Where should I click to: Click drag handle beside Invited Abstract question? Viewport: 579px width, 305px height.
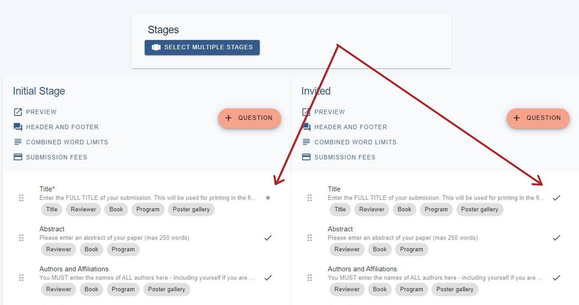pyautogui.click(x=310, y=238)
